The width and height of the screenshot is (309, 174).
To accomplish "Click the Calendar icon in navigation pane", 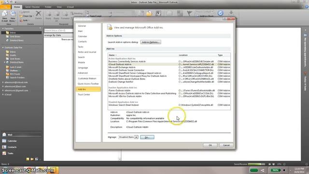I will tap(4, 141).
